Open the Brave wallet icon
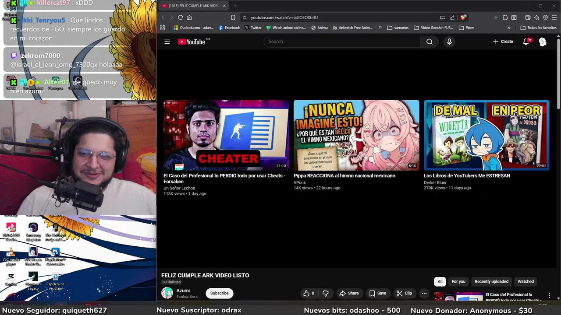561x315 pixels. point(528,17)
